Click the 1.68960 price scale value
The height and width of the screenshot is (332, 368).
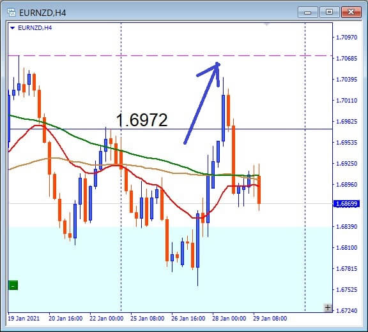[346, 185]
